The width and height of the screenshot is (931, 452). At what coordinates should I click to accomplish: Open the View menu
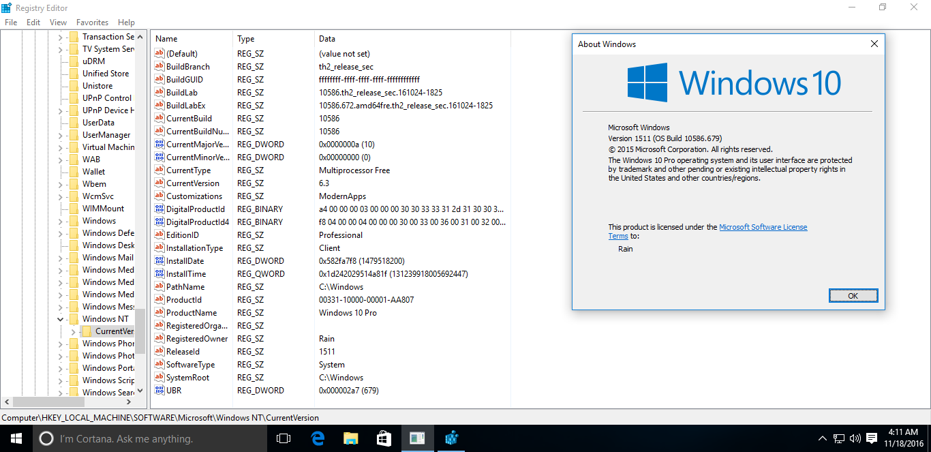(x=58, y=22)
